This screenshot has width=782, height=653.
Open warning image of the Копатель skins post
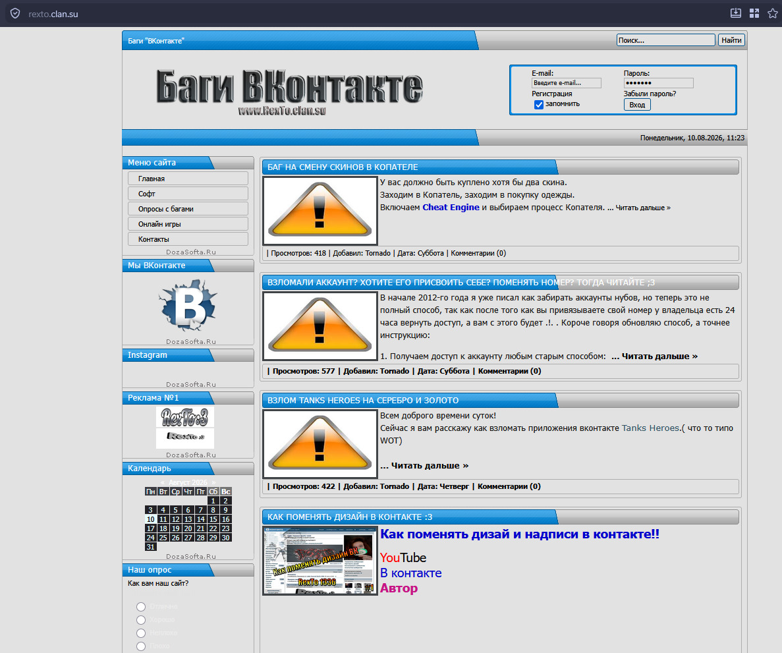click(320, 210)
